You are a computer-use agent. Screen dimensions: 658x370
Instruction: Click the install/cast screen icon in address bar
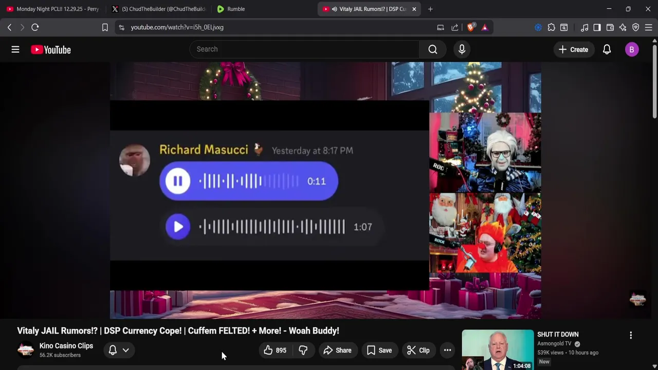(441, 27)
